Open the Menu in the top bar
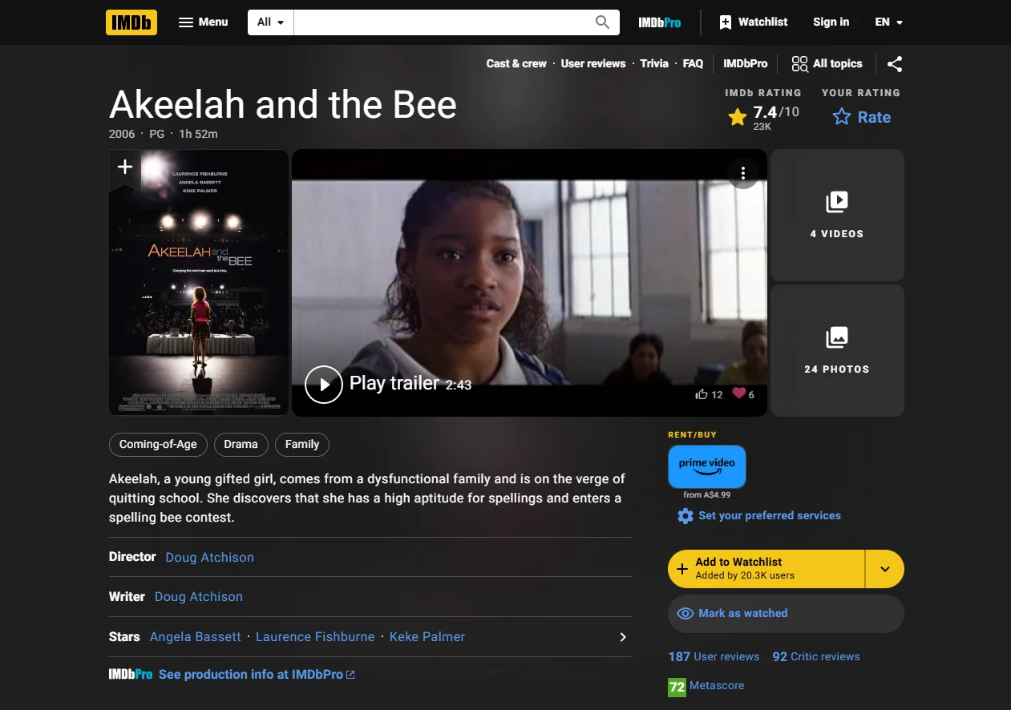Image resolution: width=1011 pixels, height=710 pixels. [x=203, y=22]
